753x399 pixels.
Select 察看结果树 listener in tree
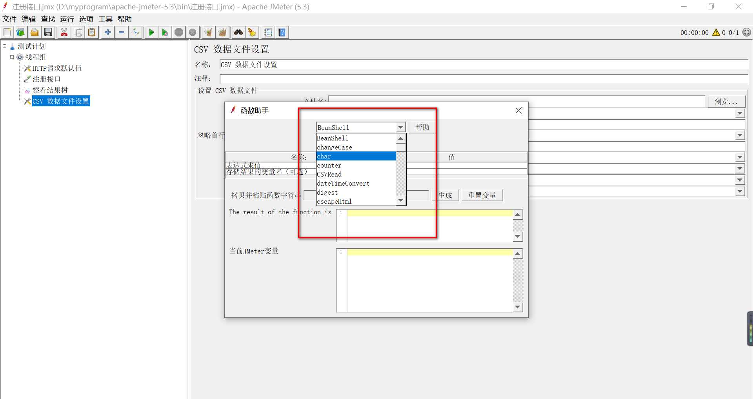50,90
